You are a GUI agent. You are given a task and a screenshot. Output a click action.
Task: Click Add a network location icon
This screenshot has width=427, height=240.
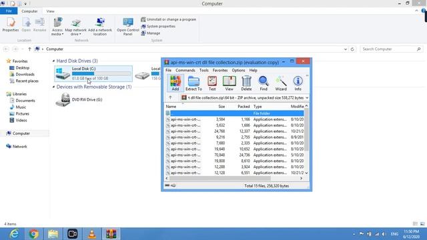pyautogui.click(x=100, y=27)
